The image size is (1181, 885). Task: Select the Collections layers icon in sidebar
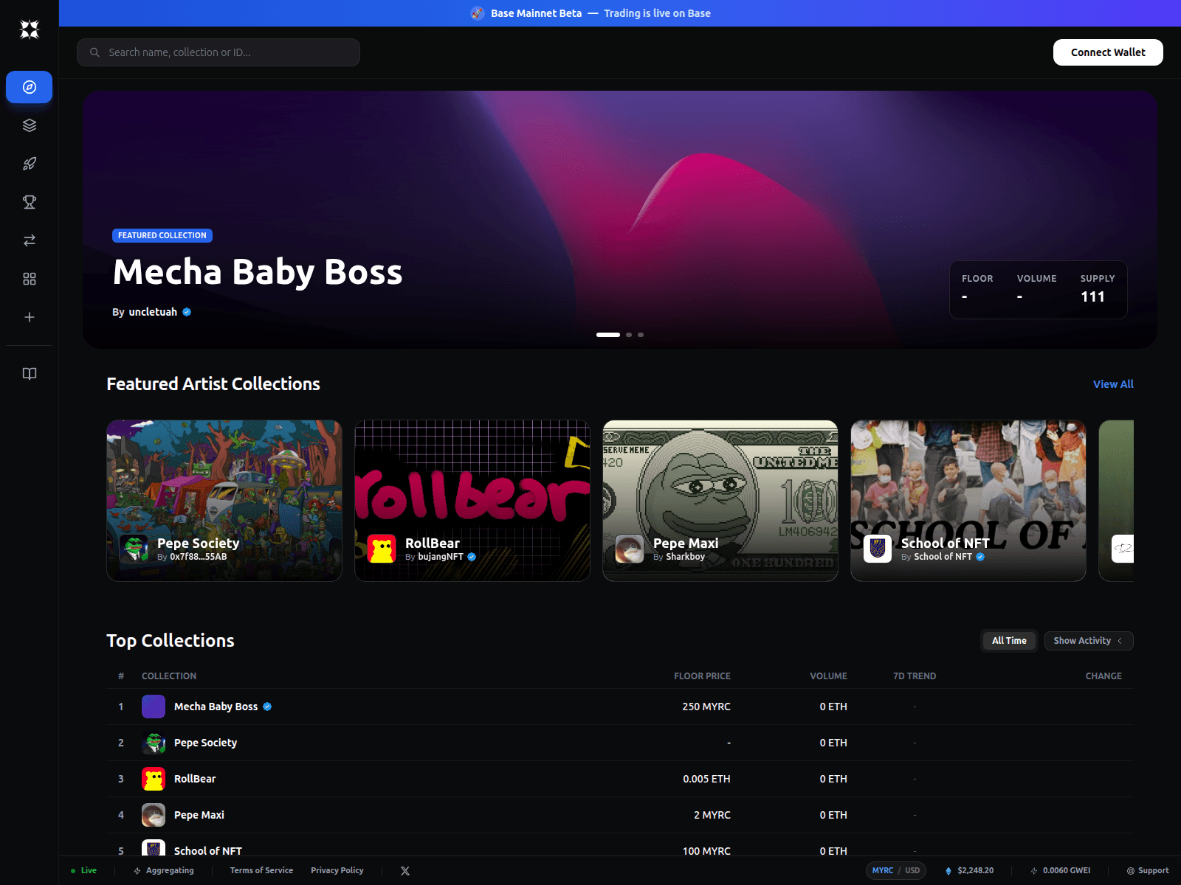click(x=29, y=125)
